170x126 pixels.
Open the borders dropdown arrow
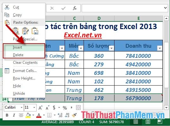[x=55, y=115]
